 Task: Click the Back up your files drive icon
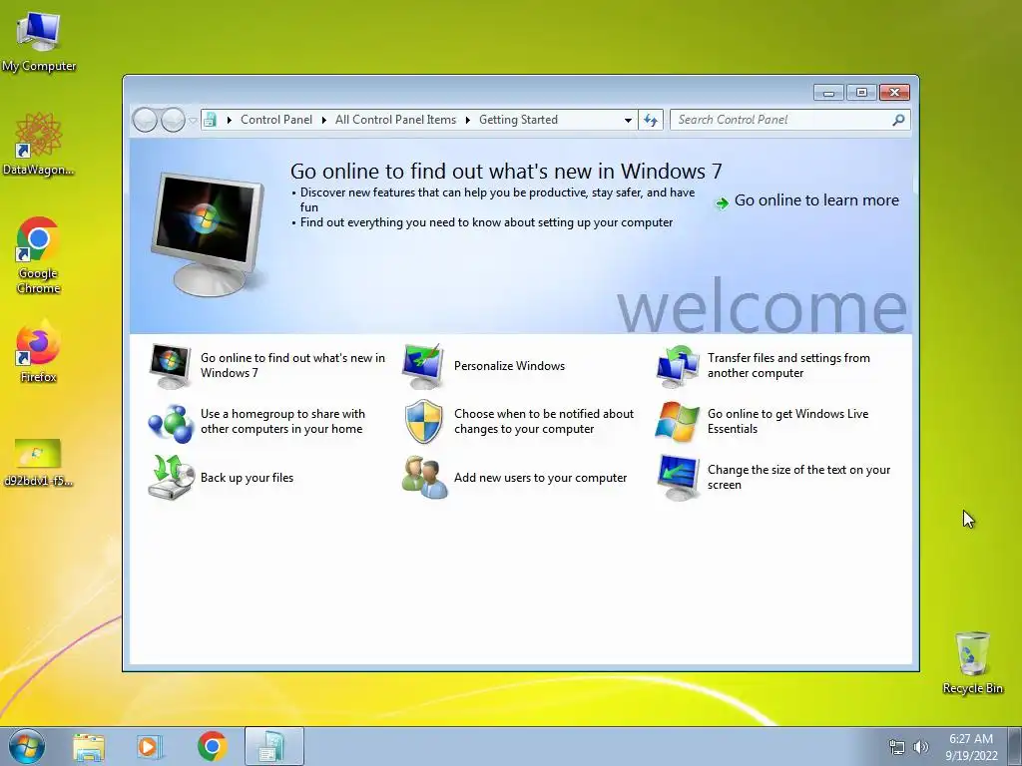[171, 478]
